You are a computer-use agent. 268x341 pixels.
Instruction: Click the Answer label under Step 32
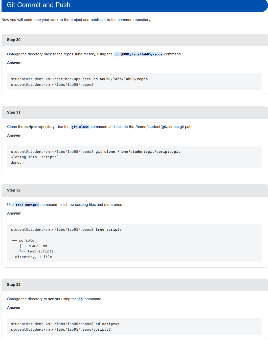point(14,213)
